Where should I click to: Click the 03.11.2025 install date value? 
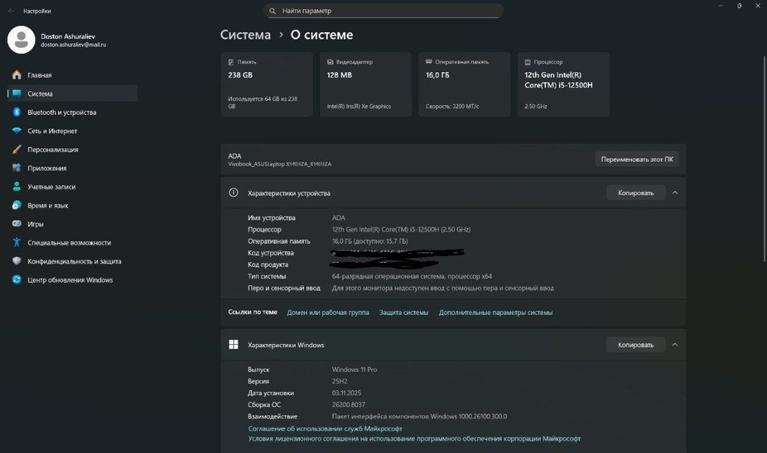(347, 393)
